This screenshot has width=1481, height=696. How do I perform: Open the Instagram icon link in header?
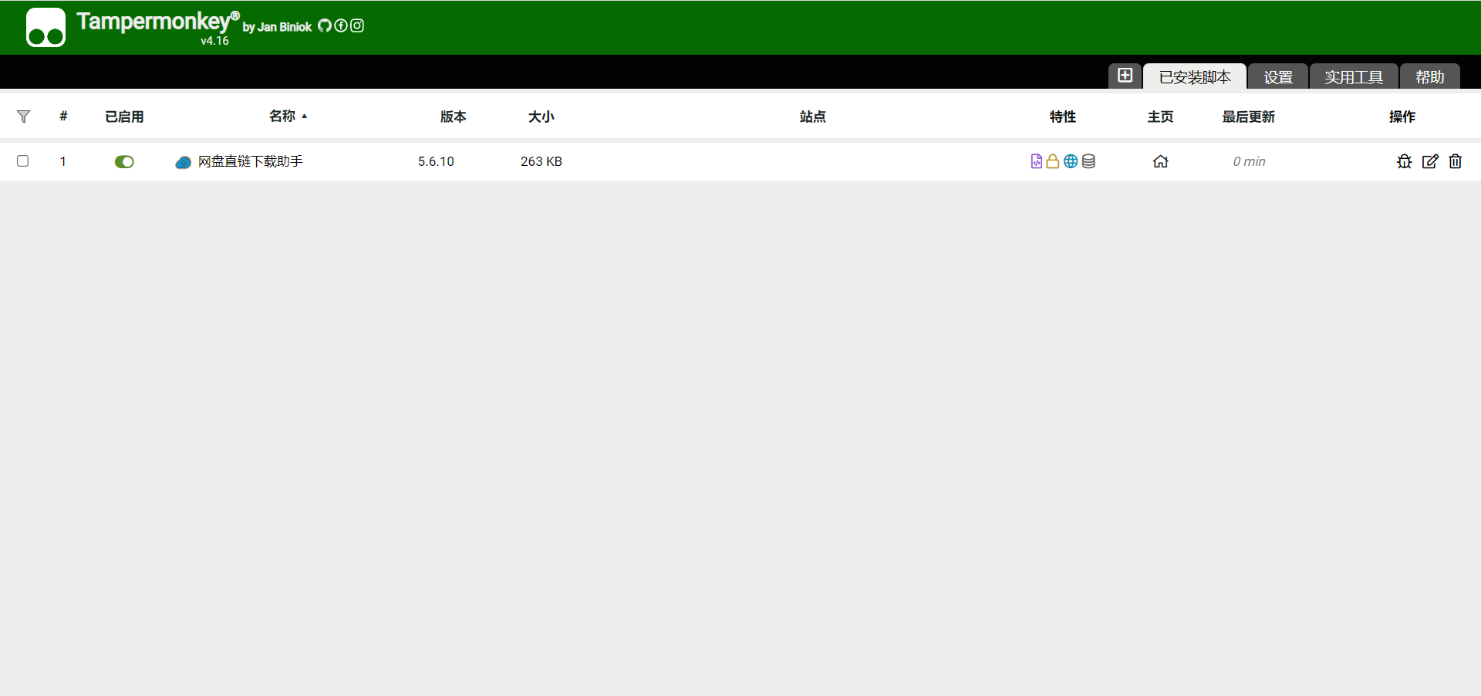(x=357, y=25)
